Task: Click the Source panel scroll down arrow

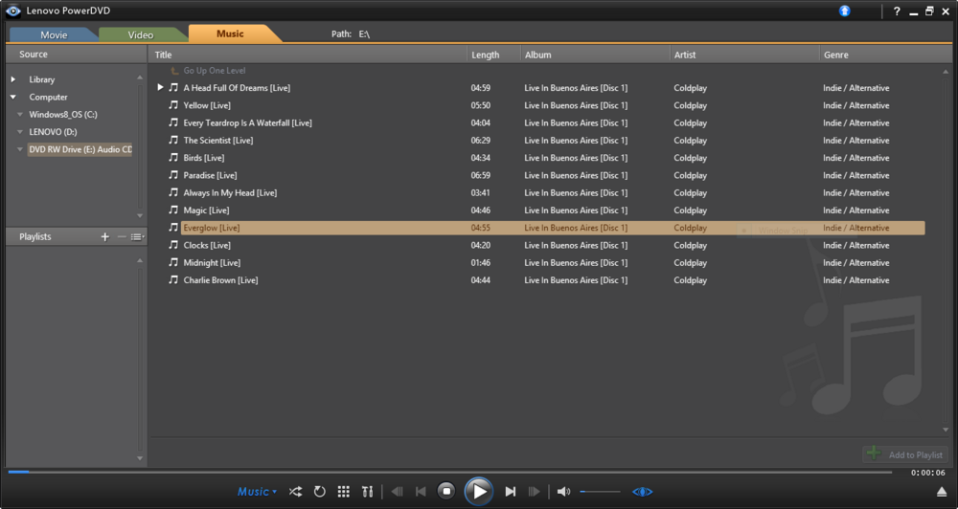Action: [x=140, y=215]
